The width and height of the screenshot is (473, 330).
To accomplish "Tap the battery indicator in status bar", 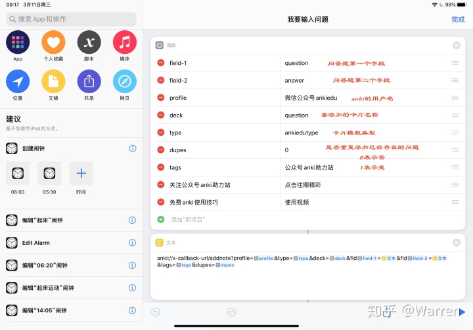I will (462, 5).
